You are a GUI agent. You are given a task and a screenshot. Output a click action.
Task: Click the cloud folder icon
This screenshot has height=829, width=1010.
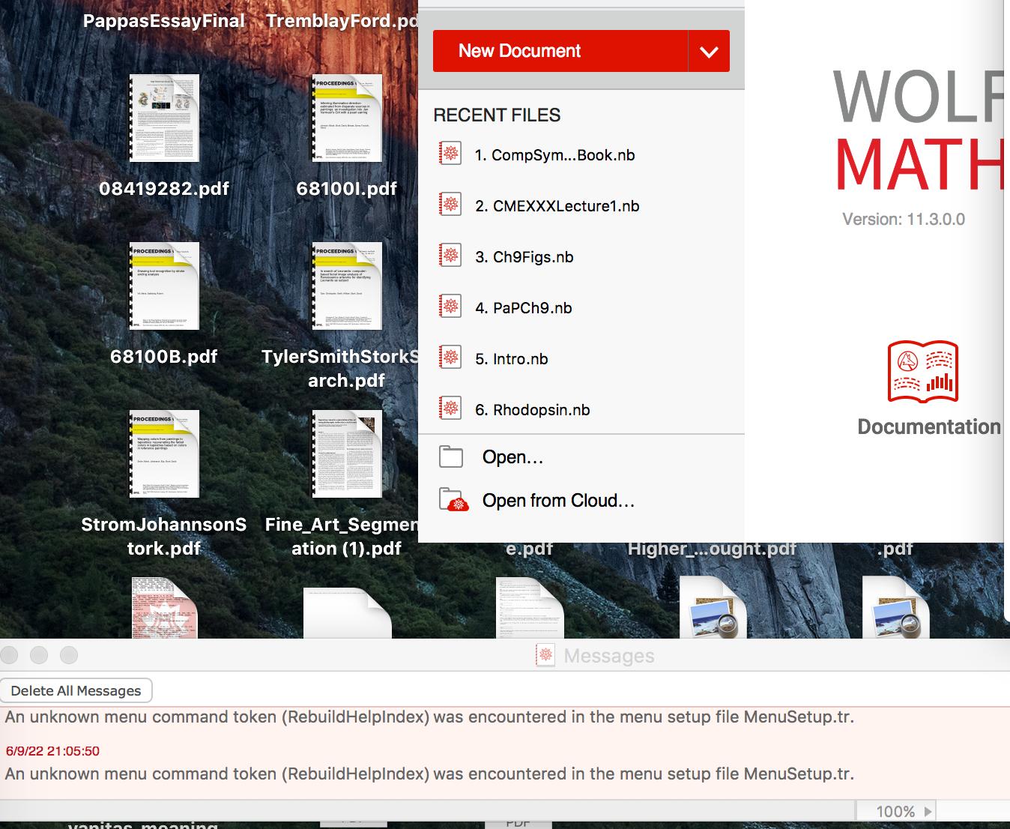453,500
